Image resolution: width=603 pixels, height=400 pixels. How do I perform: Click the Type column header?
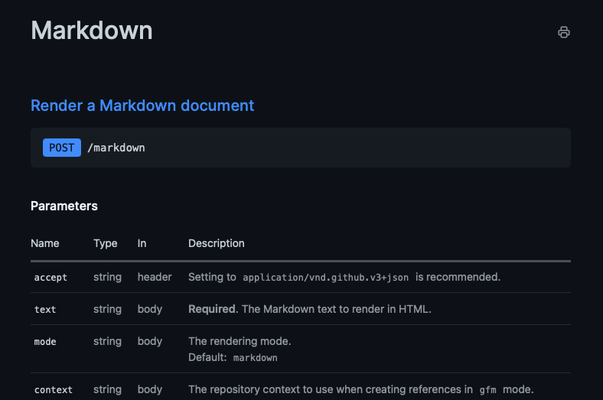coord(106,244)
